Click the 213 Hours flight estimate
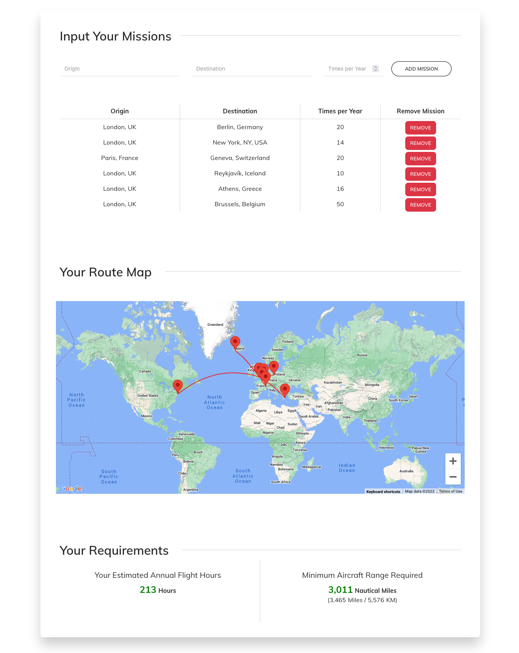The height and width of the screenshot is (653, 519). [158, 590]
